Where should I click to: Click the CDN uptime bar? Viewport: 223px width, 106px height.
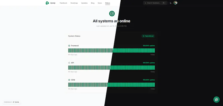click(x=111, y=85)
